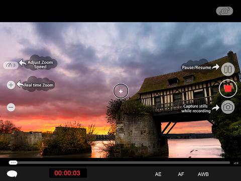Click the zoom level indicator beside the slider
This screenshot has height=181, width=241.
[236, 163]
